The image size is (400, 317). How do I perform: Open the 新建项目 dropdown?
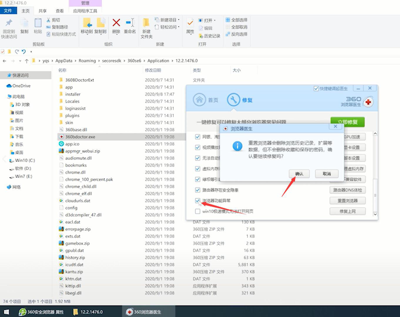[x=167, y=20]
